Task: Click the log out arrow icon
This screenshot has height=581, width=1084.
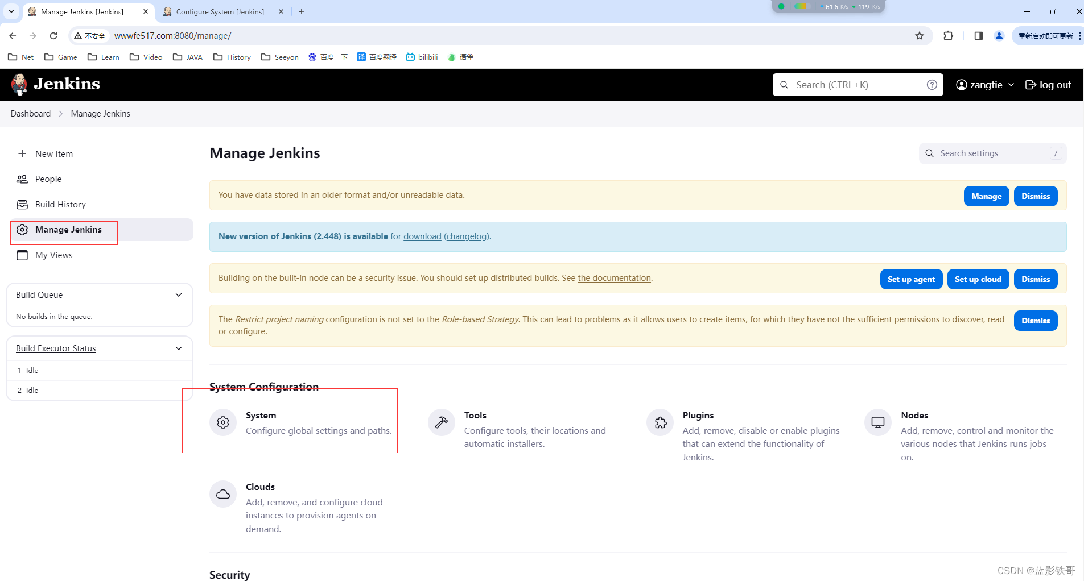Action: (1031, 85)
